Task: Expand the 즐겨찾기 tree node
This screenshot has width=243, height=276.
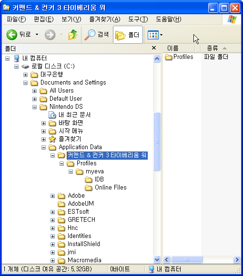Action: coord(44,139)
